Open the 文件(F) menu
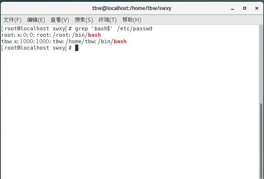The image size is (264, 179). point(13,20)
